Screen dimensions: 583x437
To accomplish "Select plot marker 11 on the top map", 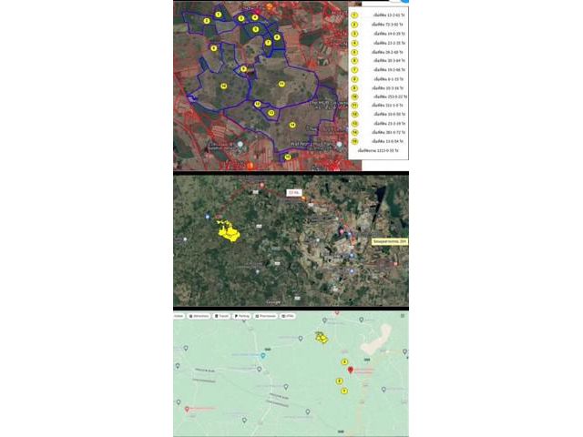I will coord(281,84).
